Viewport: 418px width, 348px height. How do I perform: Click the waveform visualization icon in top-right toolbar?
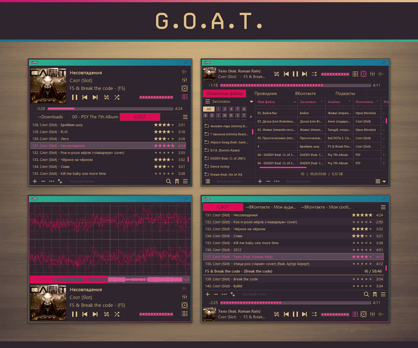coord(381,74)
